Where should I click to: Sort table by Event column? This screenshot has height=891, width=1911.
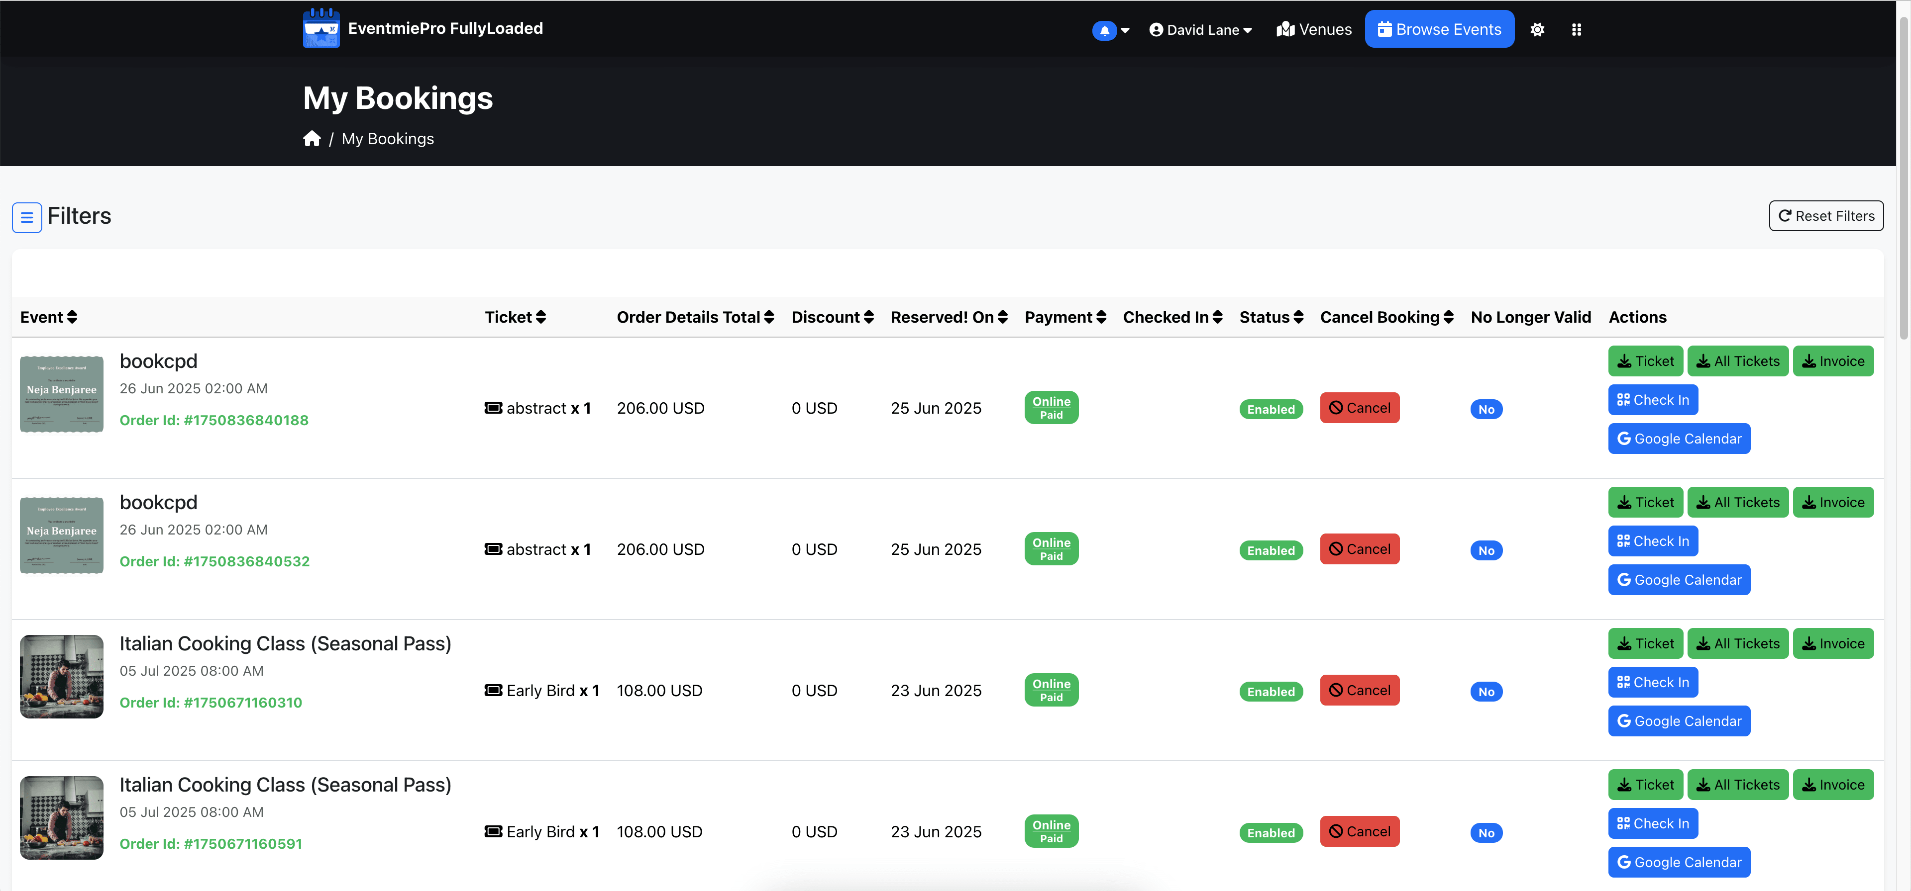pos(49,317)
